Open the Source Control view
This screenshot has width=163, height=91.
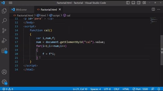(x=4, y=31)
